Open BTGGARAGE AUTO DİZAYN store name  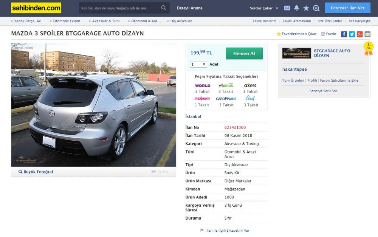(332, 53)
